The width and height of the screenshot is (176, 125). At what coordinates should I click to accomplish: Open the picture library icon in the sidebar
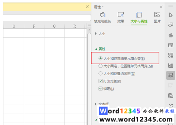tap(171, 96)
